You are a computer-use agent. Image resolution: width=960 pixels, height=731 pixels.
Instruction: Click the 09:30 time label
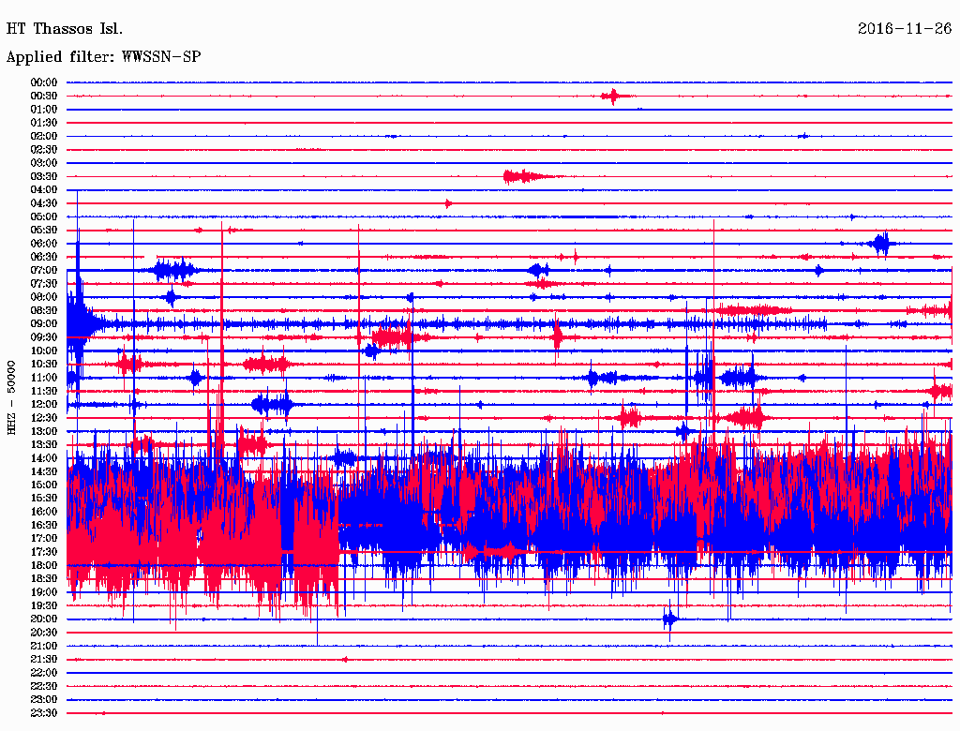click(x=44, y=337)
